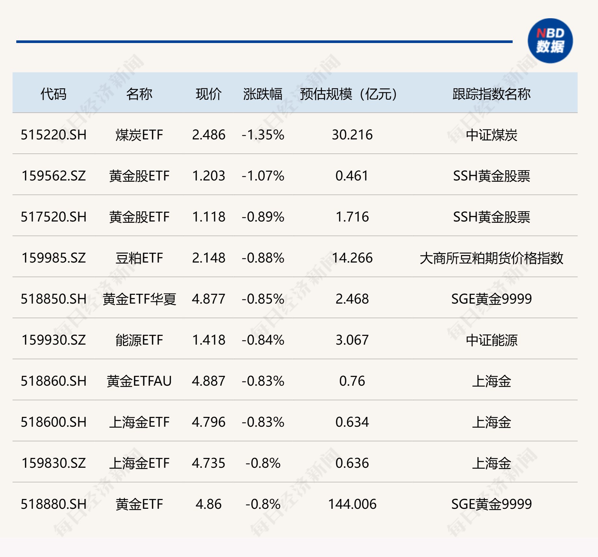The image size is (598, 557).
Task: Select code 159930.SZ
Action: click(54, 340)
